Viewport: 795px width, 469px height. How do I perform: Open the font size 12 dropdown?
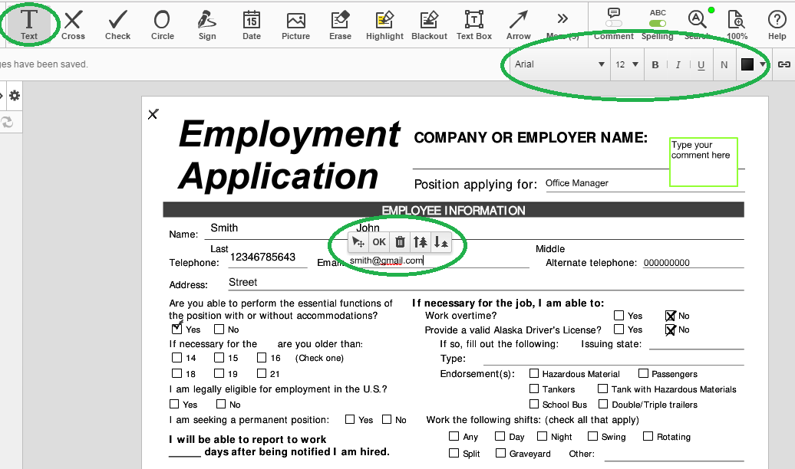(x=626, y=64)
